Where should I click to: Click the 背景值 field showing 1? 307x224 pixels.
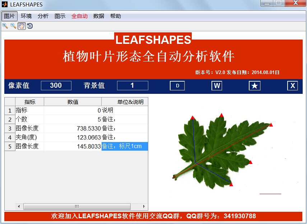click(x=132, y=86)
